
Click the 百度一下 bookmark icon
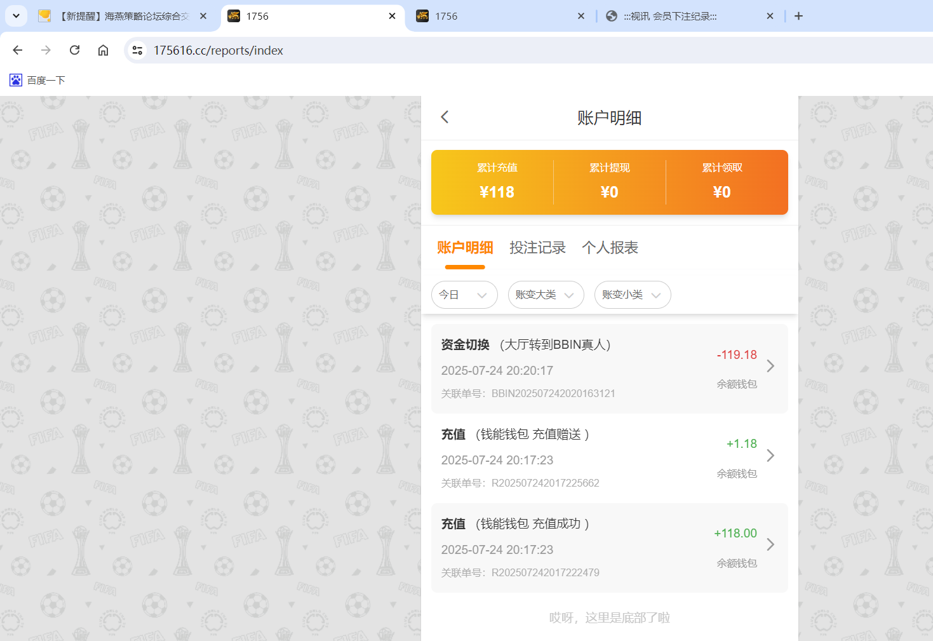(15, 80)
